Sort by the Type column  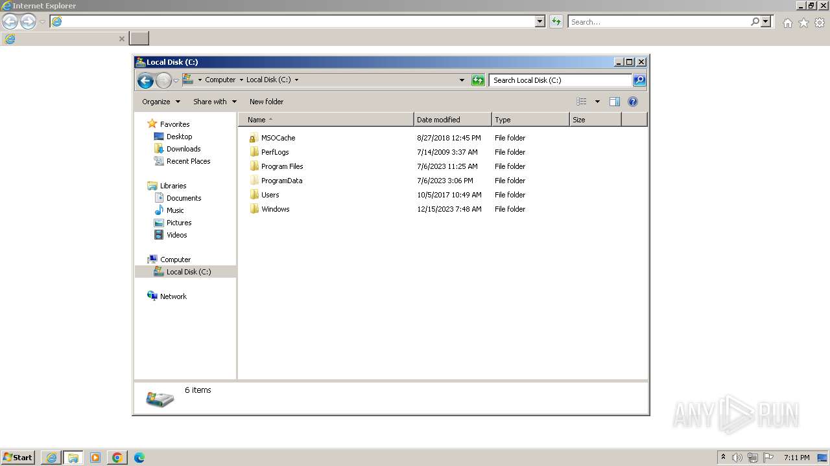530,120
